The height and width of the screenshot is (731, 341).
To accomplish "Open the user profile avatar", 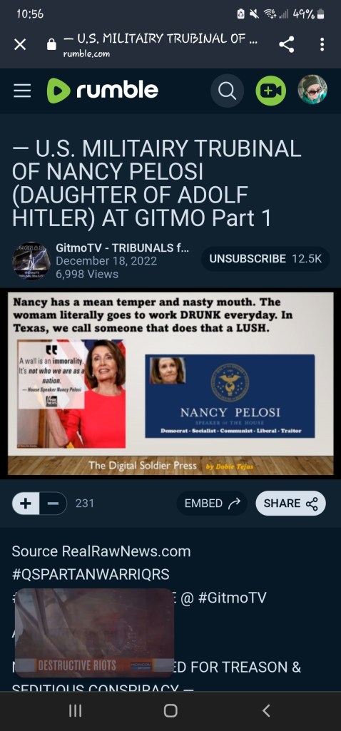I will tap(312, 90).
